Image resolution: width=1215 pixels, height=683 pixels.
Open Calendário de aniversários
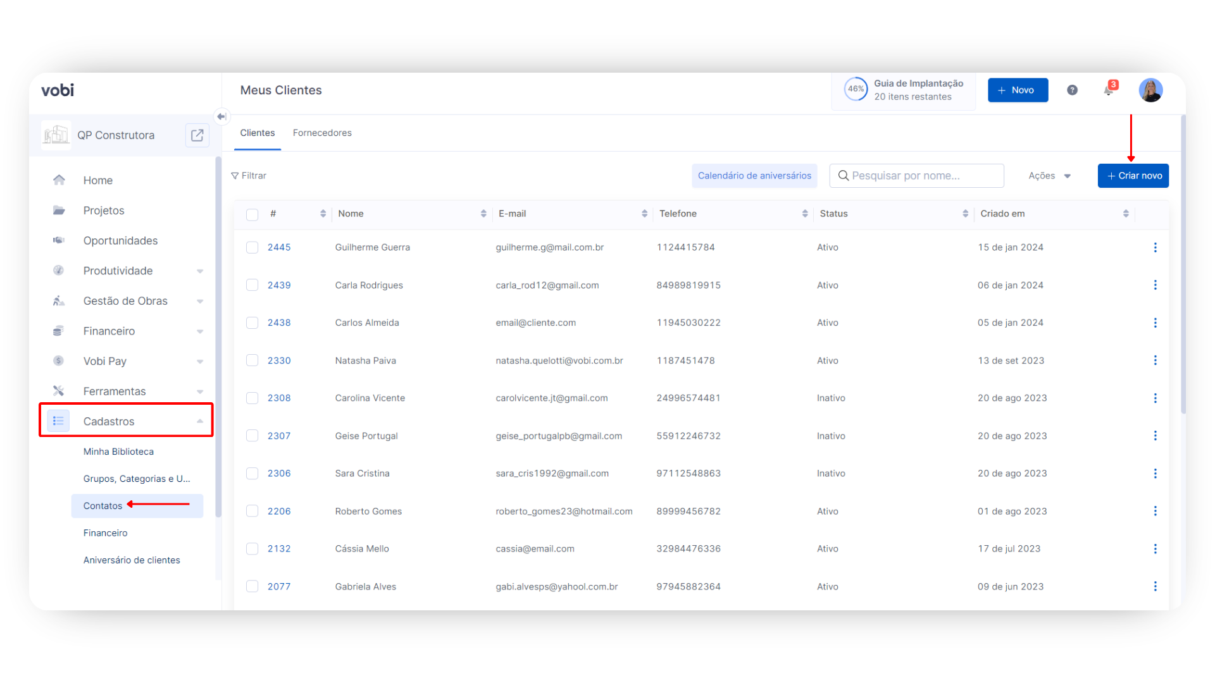(754, 176)
